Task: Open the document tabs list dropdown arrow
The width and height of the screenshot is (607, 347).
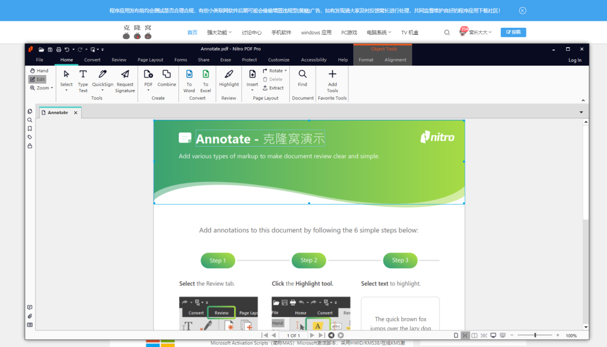Action: point(581,112)
